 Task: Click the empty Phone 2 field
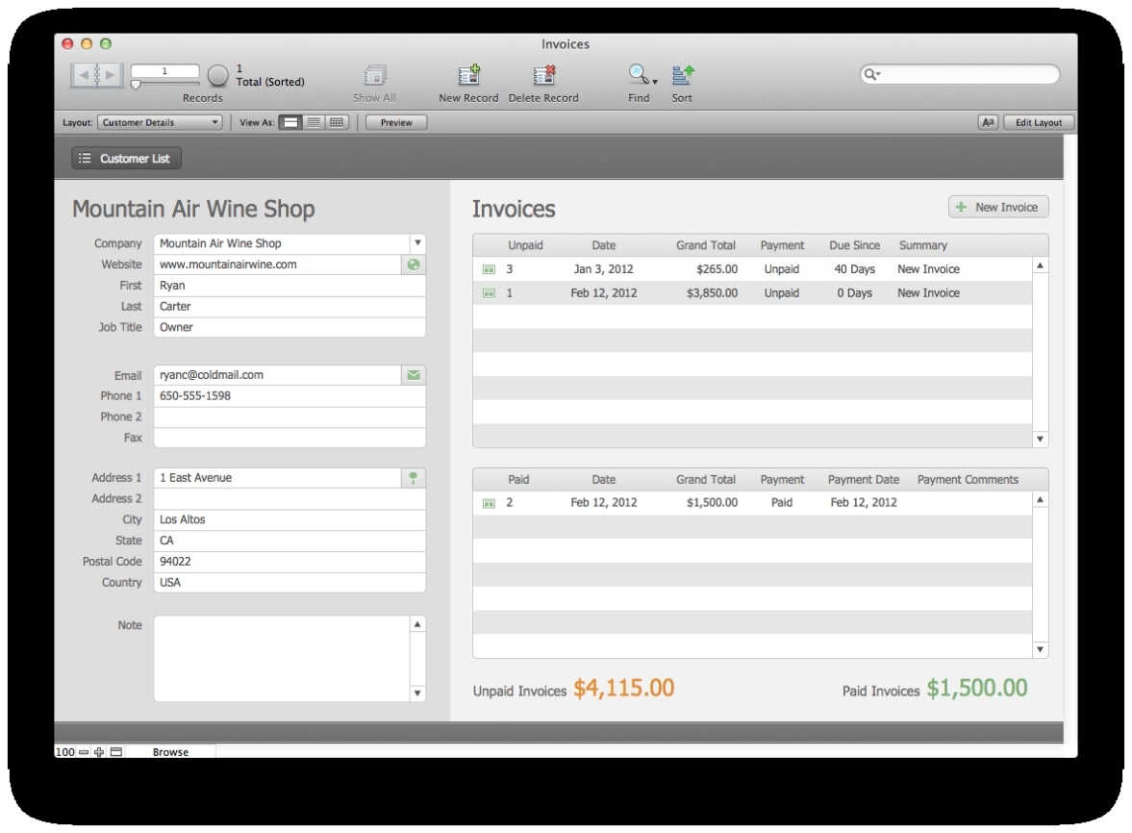289,417
